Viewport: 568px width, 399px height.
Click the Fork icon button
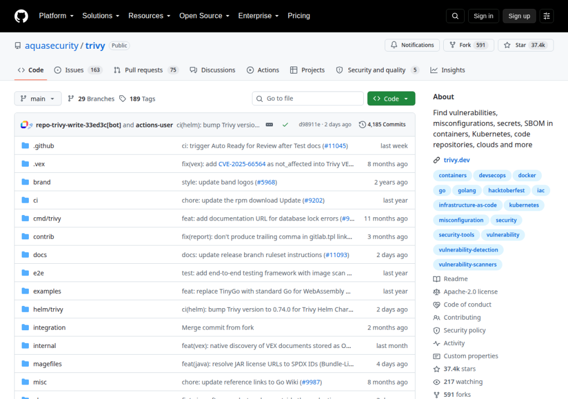tap(453, 45)
